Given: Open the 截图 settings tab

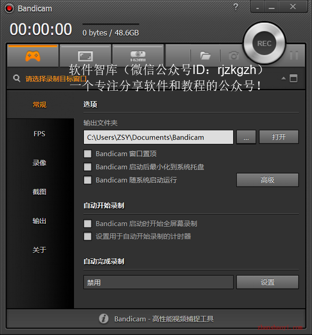Looking at the screenshot, I should pyautogui.click(x=39, y=192).
